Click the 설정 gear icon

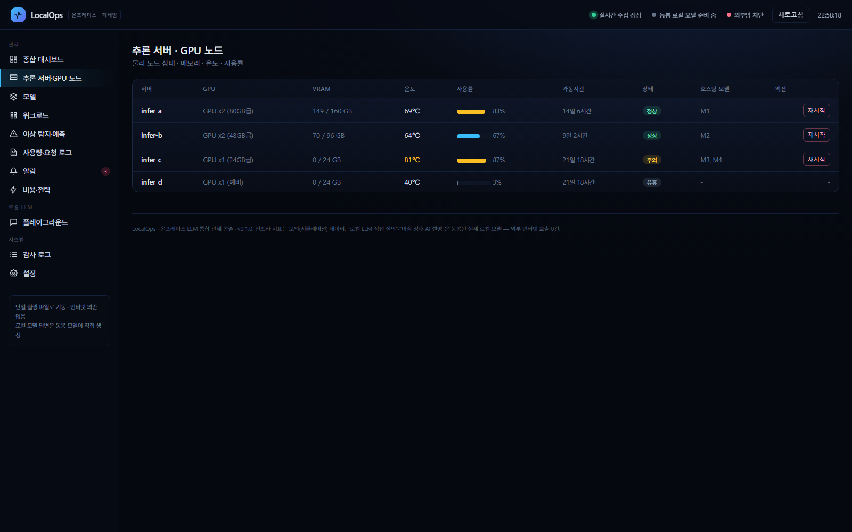(14, 273)
